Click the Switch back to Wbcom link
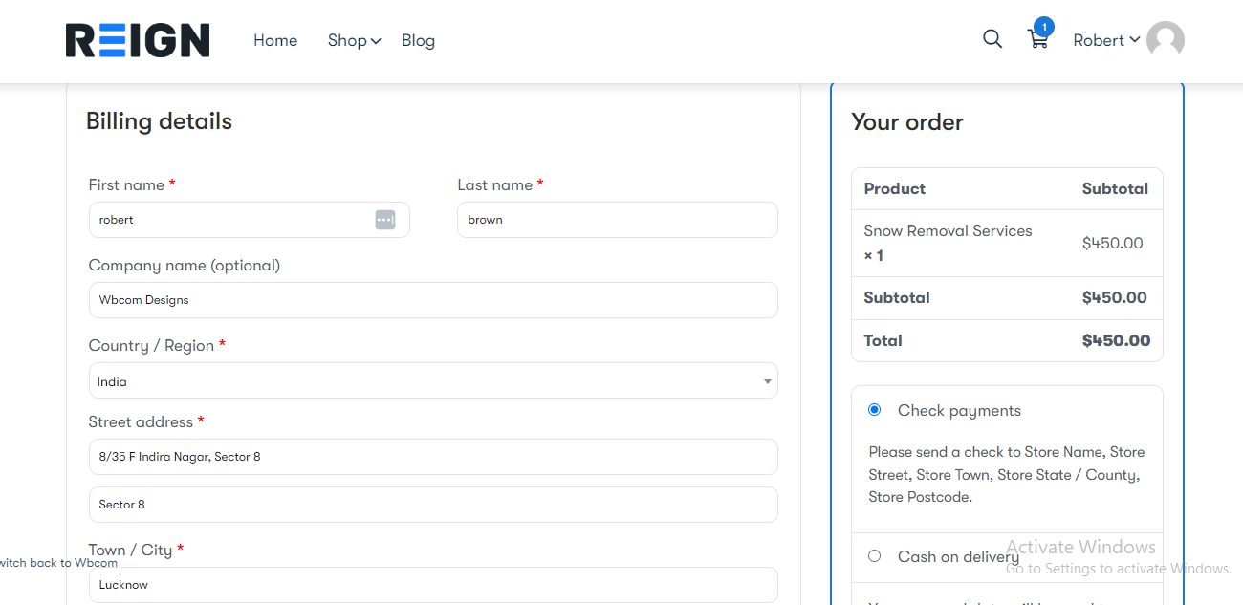Screen dimensions: 1243x605 click(x=57, y=563)
